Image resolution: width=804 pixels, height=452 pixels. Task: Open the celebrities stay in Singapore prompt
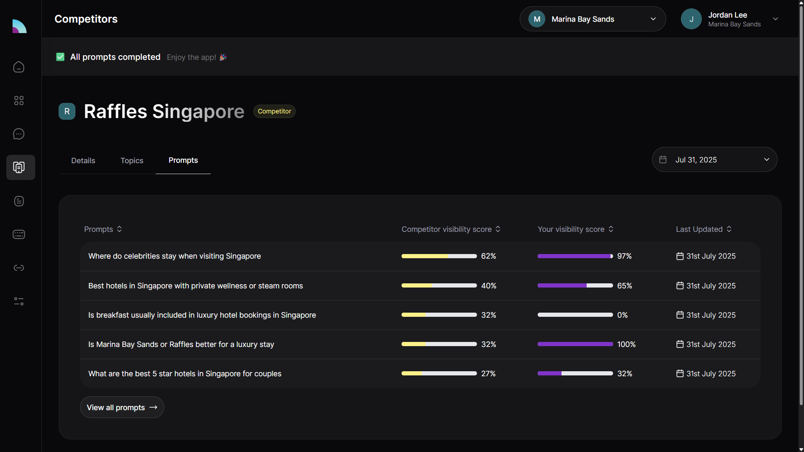tap(175, 256)
